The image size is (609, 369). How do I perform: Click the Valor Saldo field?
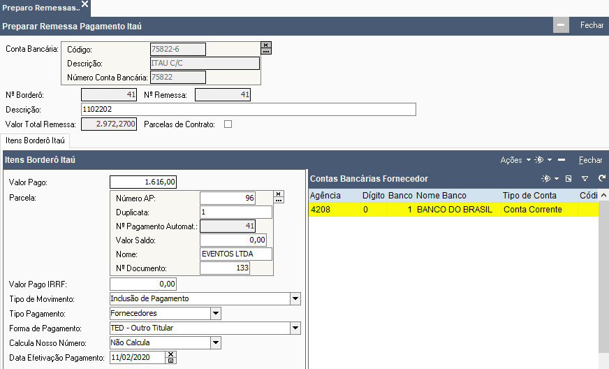pyautogui.click(x=233, y=240)
